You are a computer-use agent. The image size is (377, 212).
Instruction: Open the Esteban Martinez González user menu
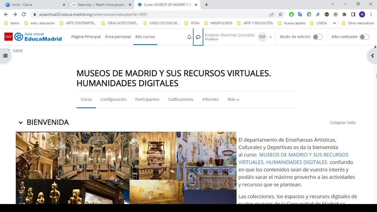(238, 37)
